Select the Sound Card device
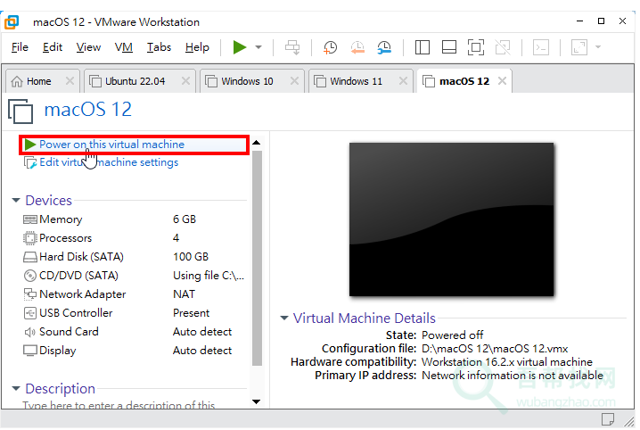The image size is (640, 430). (134, 332)
